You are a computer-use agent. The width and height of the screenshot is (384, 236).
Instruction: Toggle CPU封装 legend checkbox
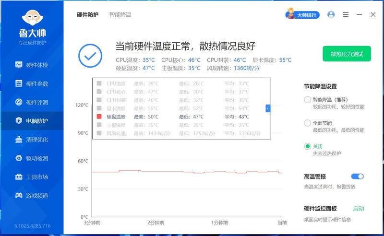pyautogui.click(x=99, y=100)
